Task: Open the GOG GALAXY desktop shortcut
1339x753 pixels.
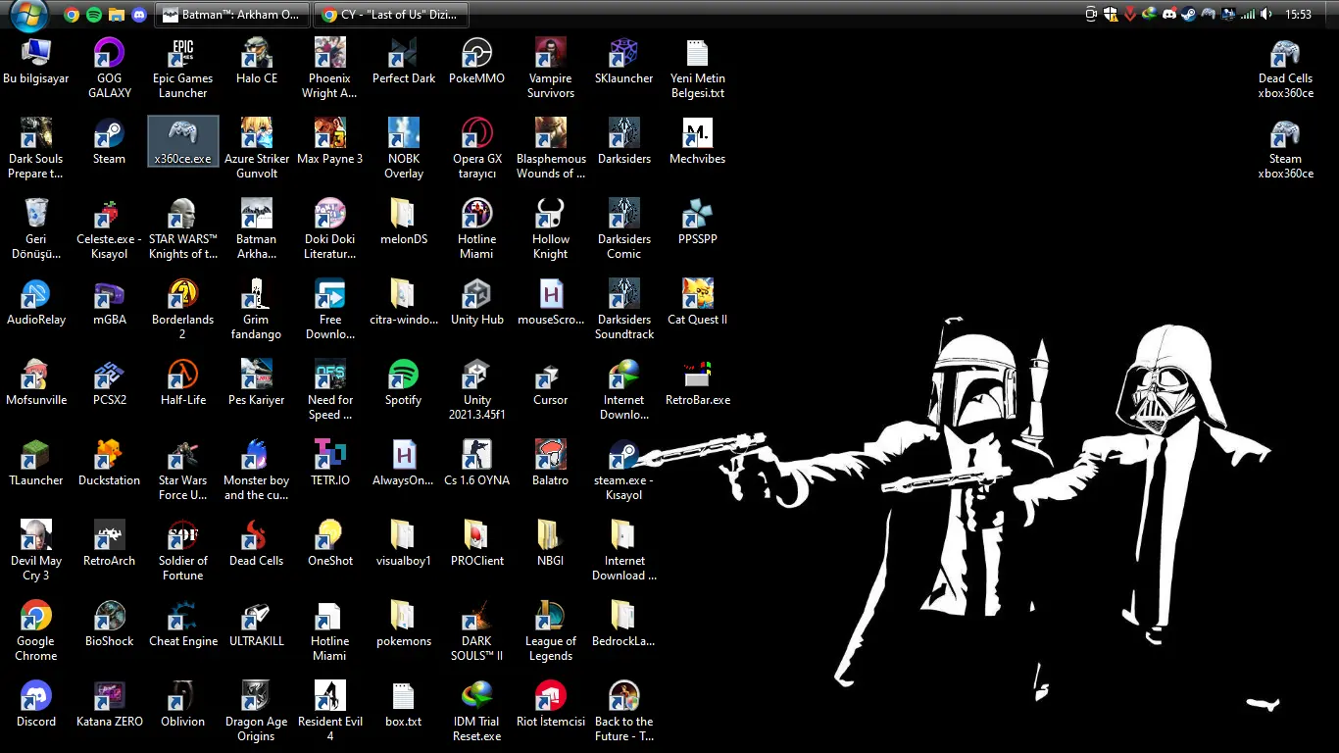Action: pos(110,68)
